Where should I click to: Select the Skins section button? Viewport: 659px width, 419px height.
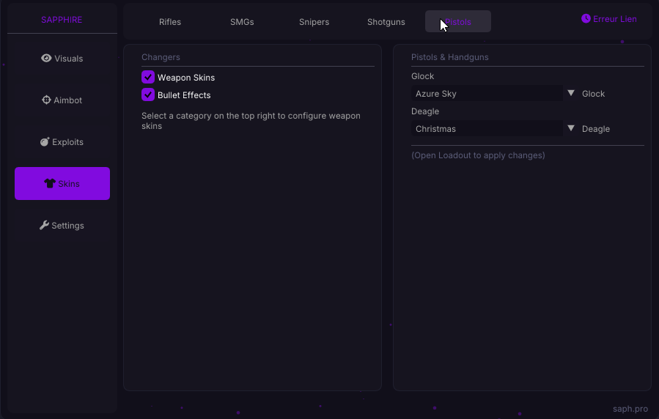click(x=62, y=183)
